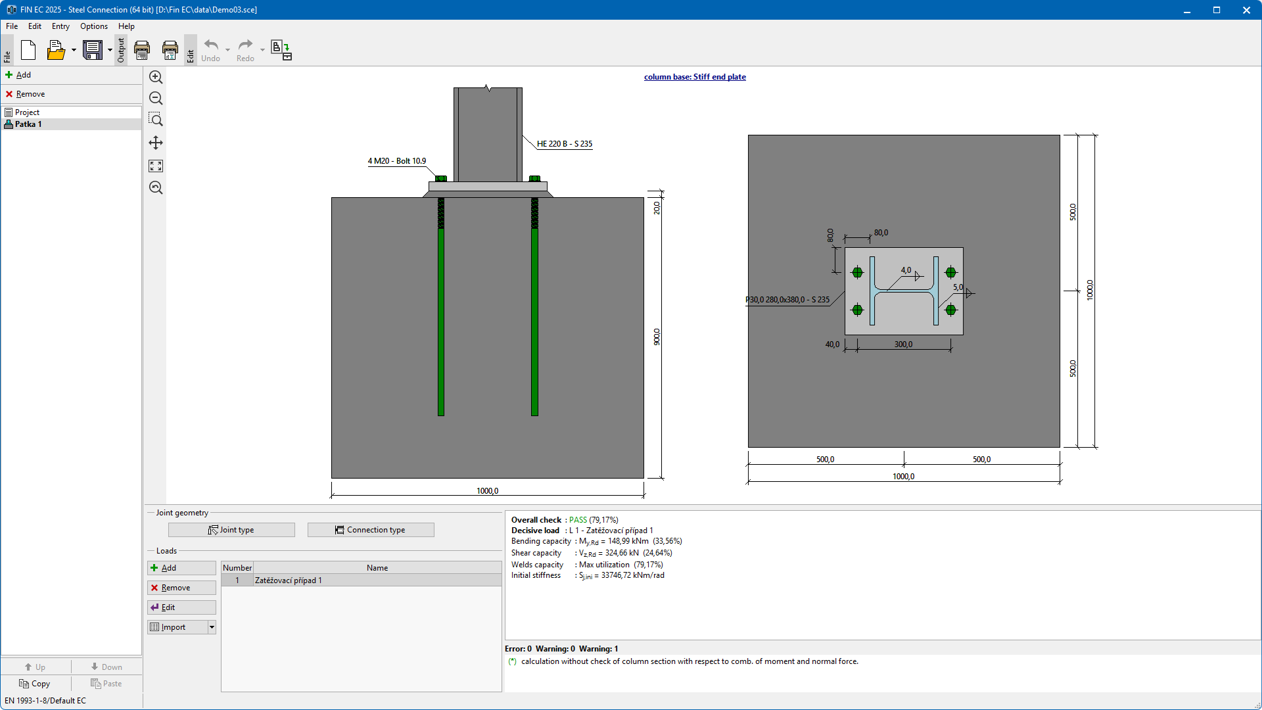Open the Entry menu
The width and height of the screenshot is (1262, 710).
pyautogui.click(x=60, y=26)
